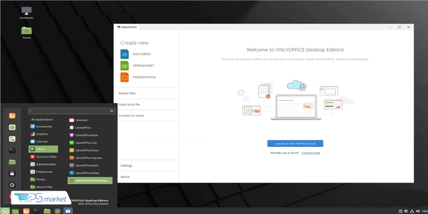
Task: Launch LibreOffice Math
Action: [x=90, y=165]
